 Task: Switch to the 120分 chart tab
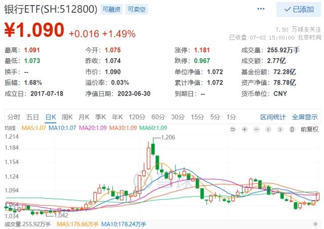(x=137, y=117)
